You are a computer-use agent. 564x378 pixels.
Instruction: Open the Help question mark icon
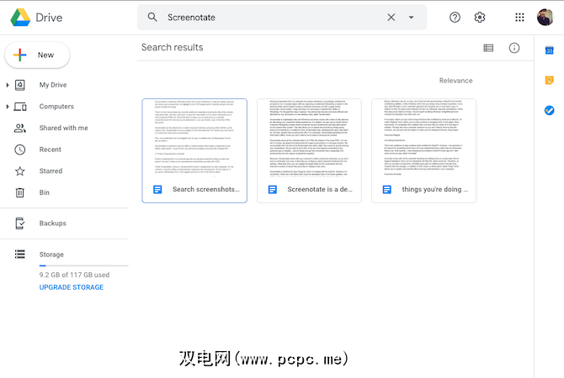(455, 18)
